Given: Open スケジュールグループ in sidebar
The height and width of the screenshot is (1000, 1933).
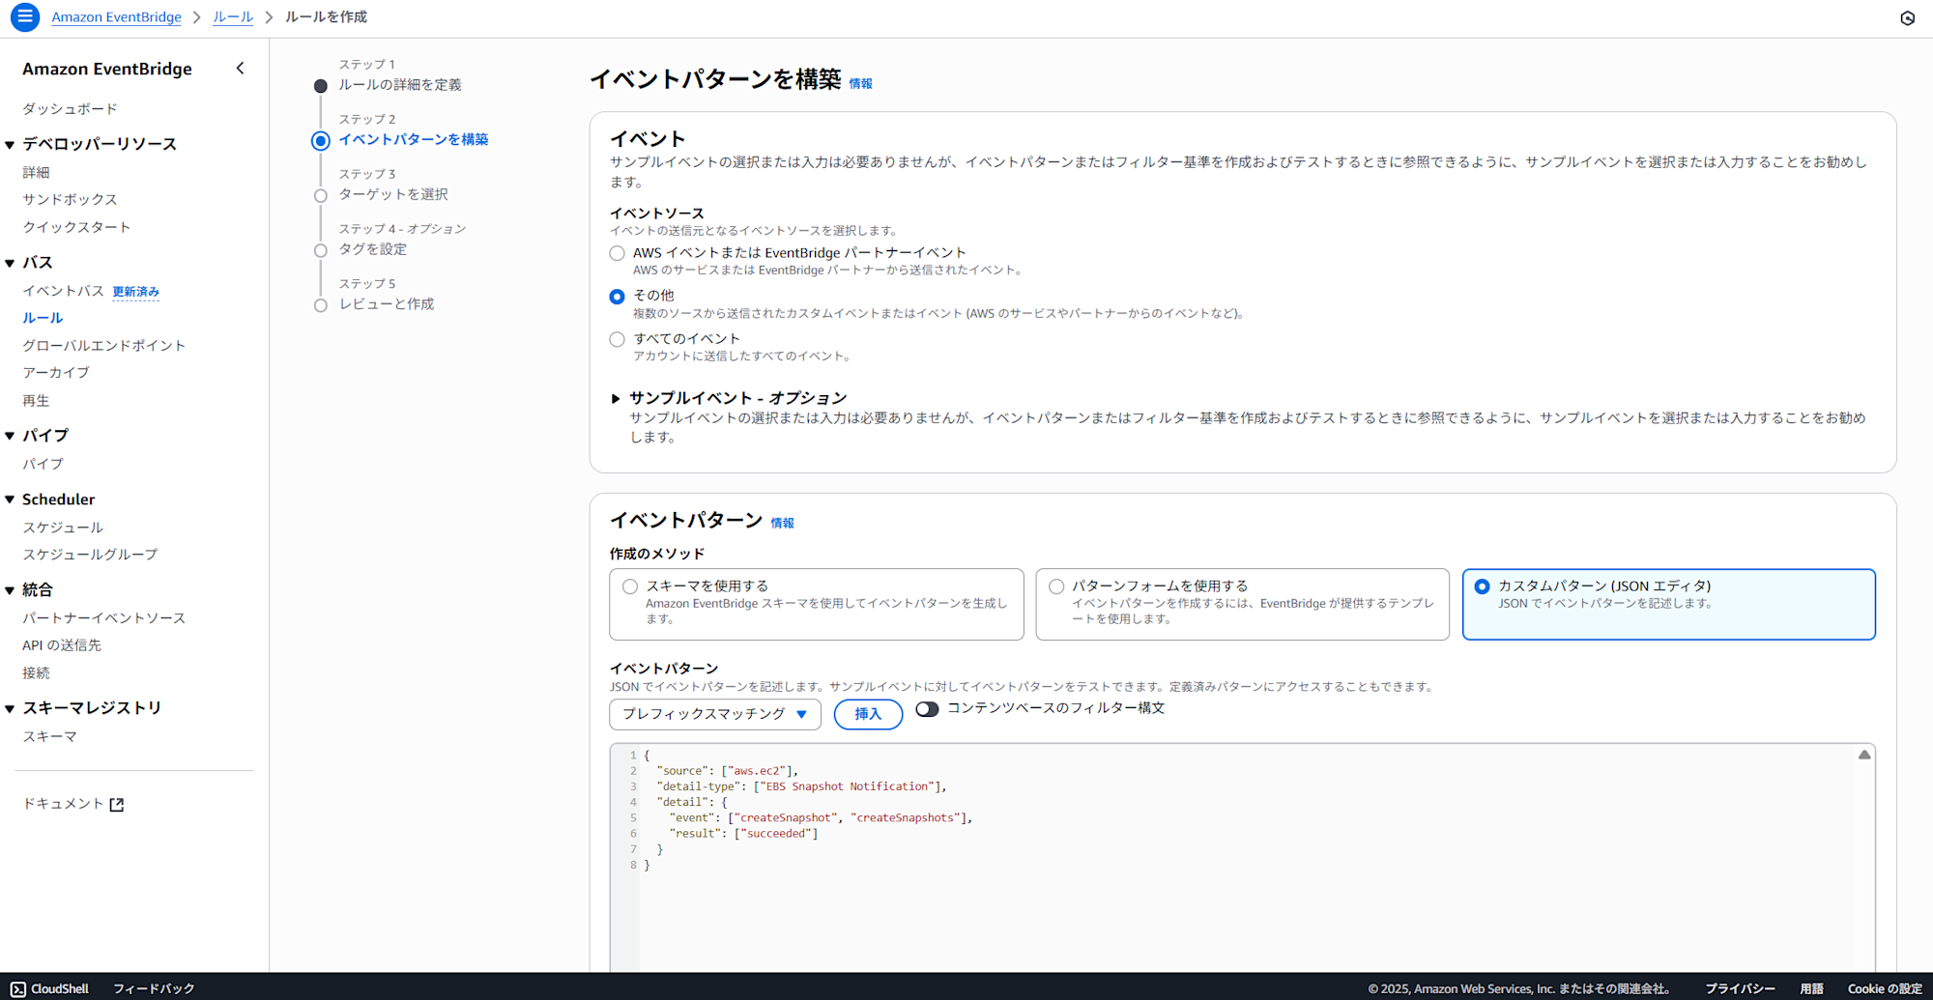Looking at the screenshot, I should 90,555.
